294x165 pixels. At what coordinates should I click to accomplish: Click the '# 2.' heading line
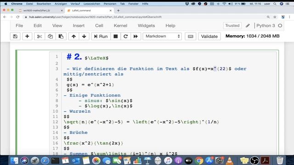[x=87, y=57]
